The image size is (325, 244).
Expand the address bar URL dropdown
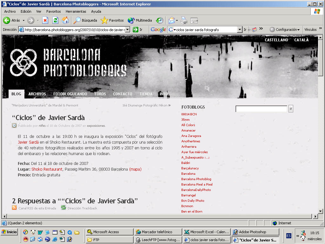click(128, 30)
